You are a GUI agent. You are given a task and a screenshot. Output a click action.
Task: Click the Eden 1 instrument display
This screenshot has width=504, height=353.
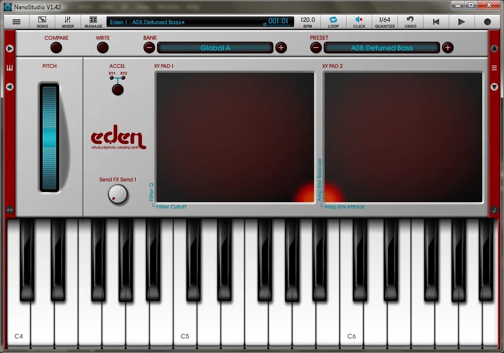(x=200, y=22)
